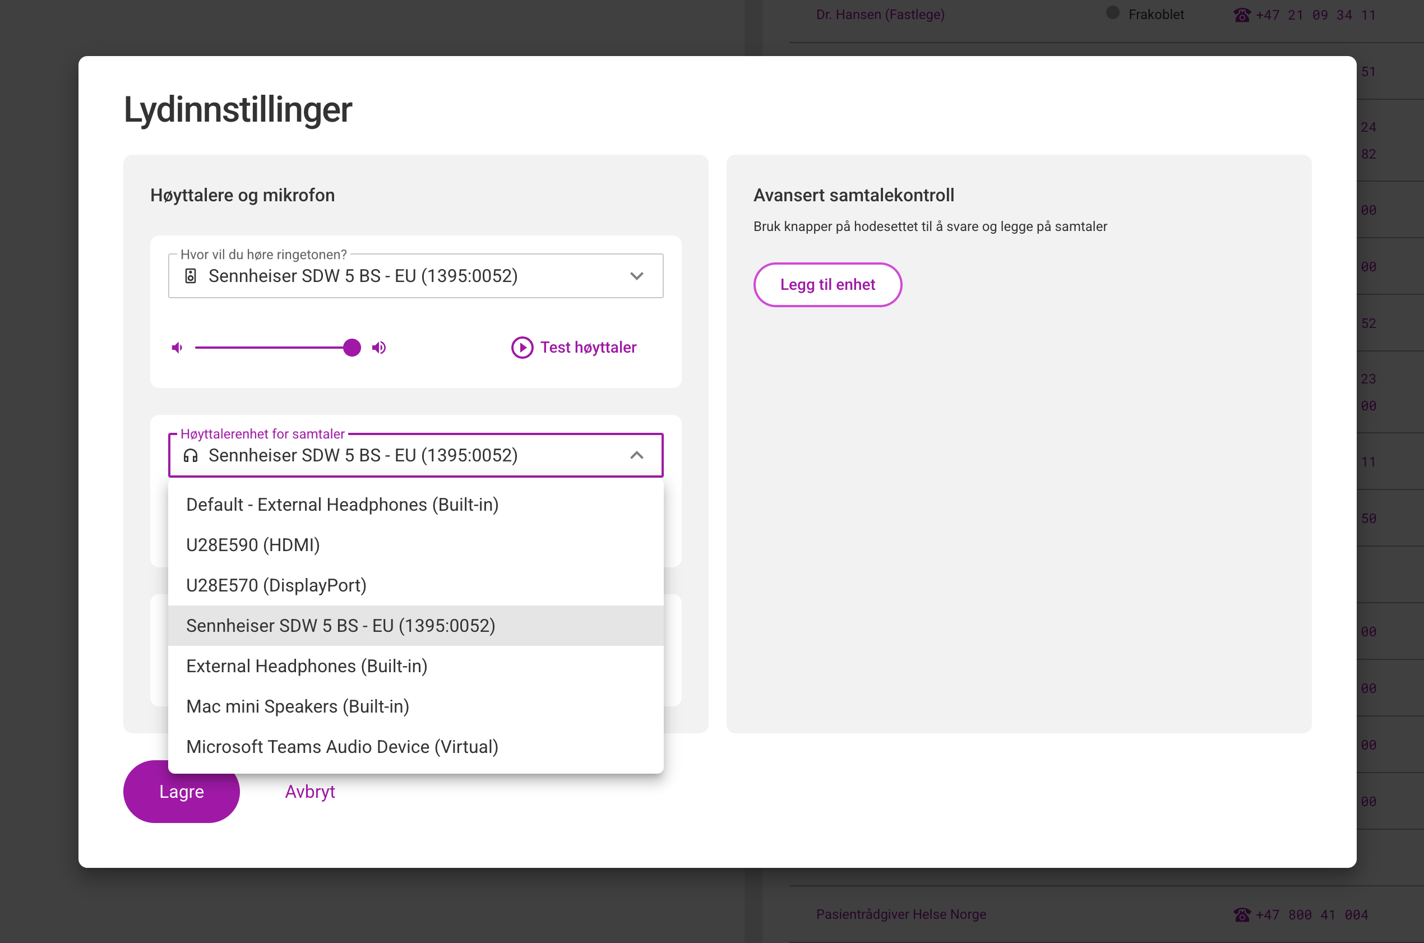
Task: Click the Lagre button
Action: (181, 792)
